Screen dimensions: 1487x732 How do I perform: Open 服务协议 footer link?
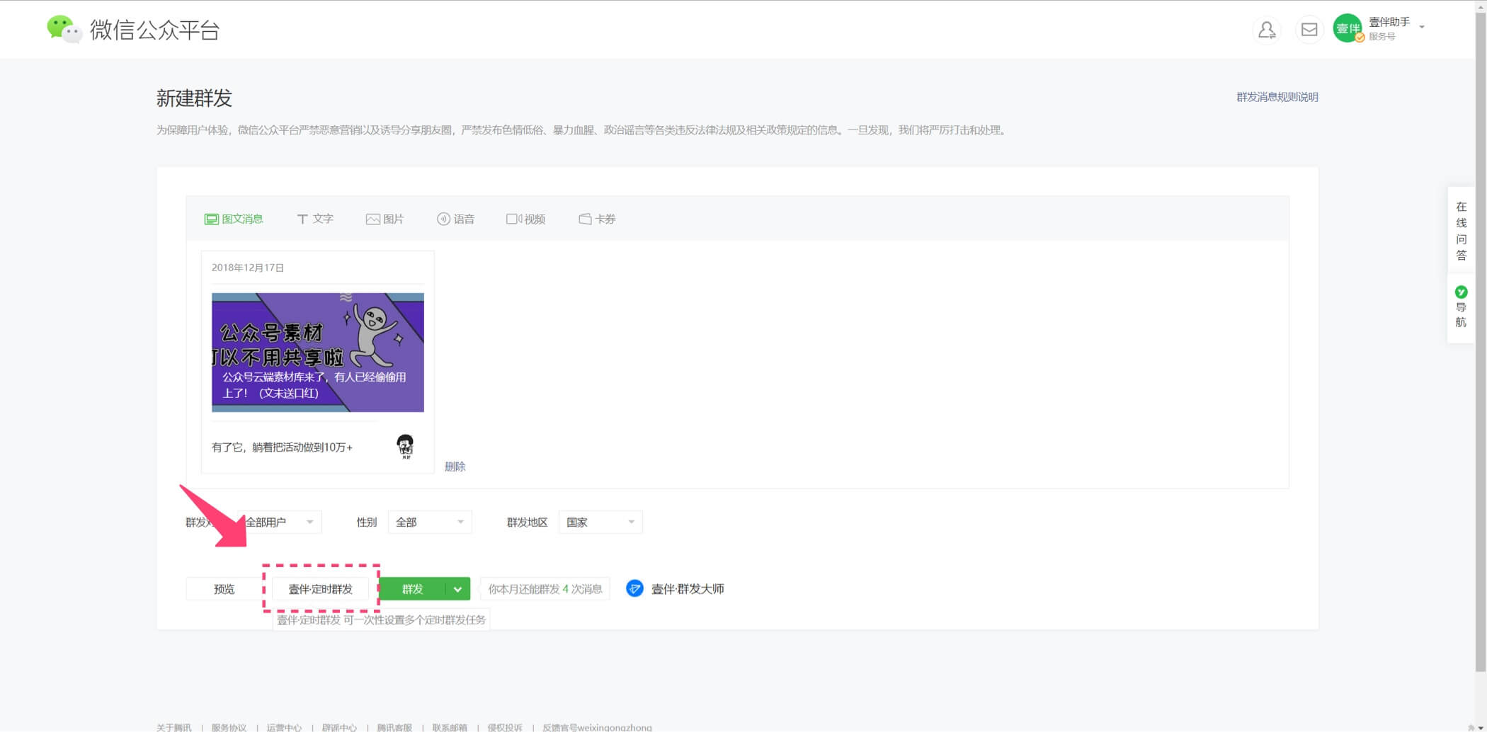click(x=229, y=727)
